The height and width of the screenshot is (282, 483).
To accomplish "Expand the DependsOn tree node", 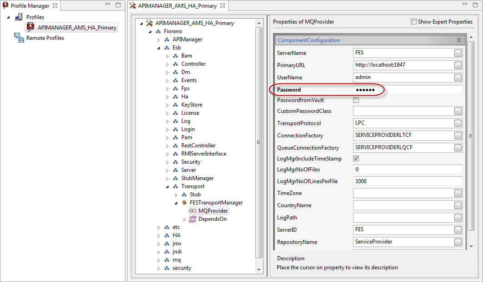I will pyautogui.click(x=184, y=219).
